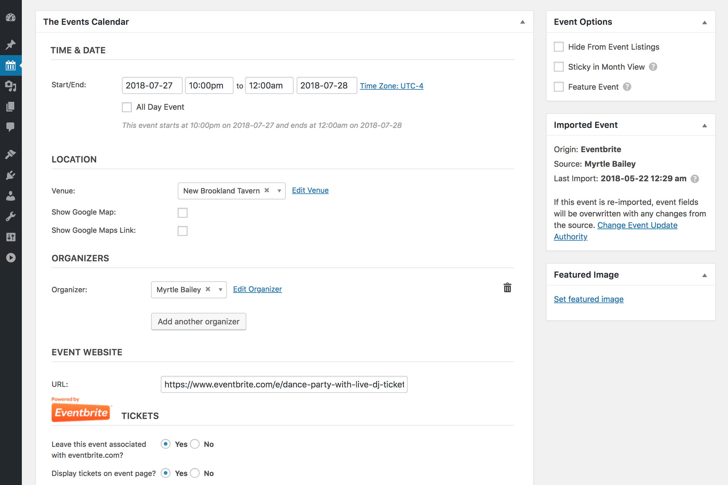Select No for display tickets on event page
The image size is (728, 485).
point(195,473)
